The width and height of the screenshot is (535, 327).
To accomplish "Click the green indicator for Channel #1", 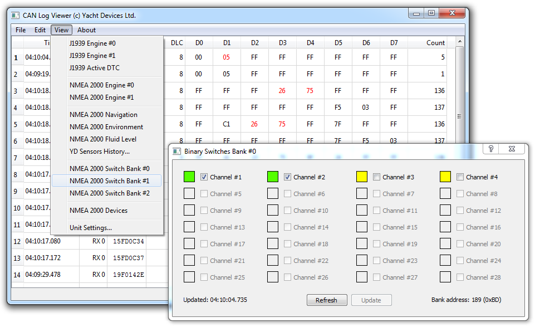I will 189,177.
